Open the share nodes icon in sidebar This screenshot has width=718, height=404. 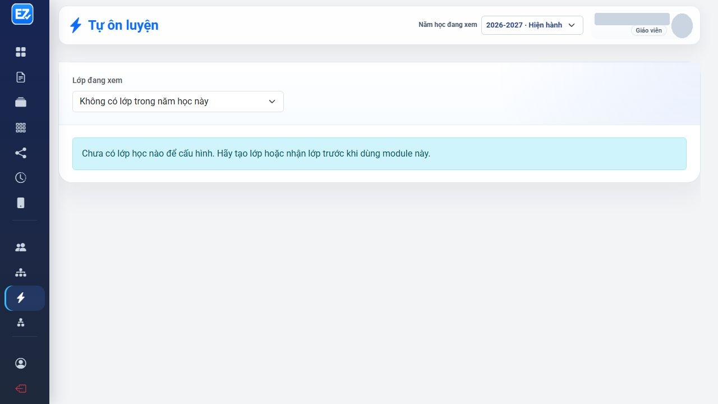21,153
